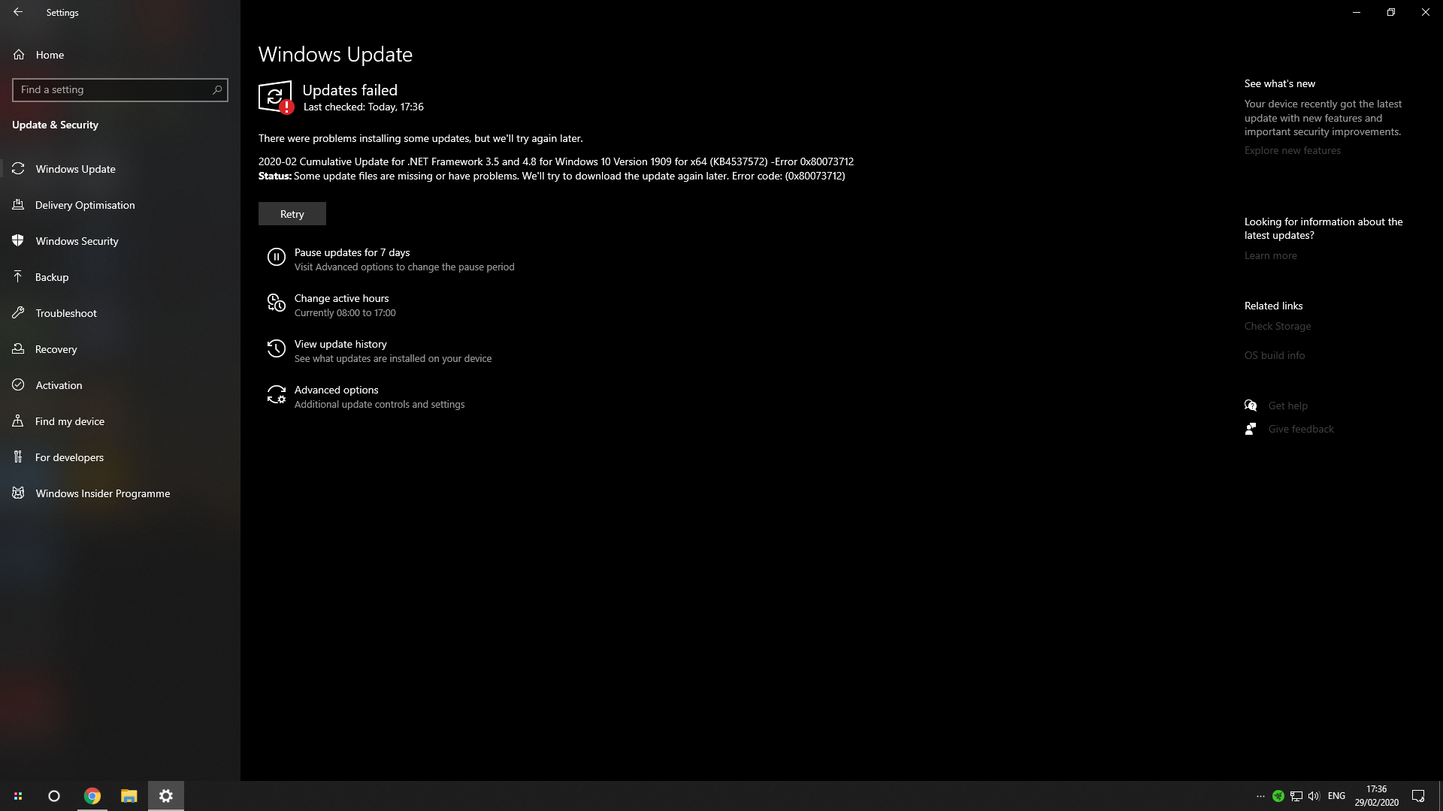Screen dimensions: 1443x811
Task: Click the Chrome icon in taskbar
Action: pos(92,795)
